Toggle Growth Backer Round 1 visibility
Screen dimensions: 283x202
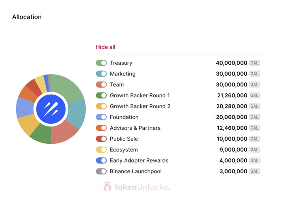tap(101, 96)
